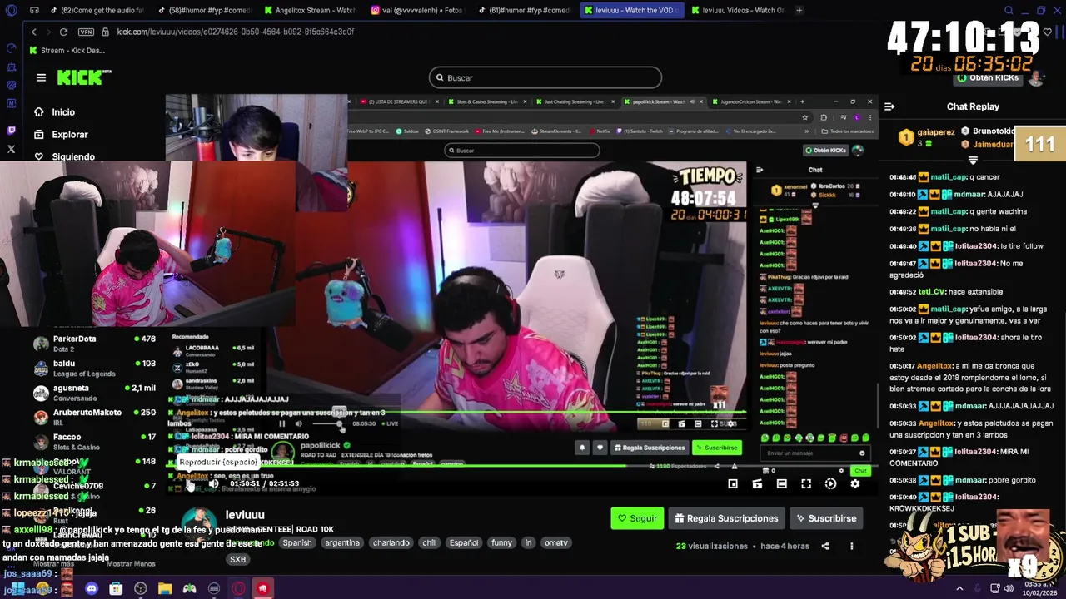Click the Windows Start button

(17, 589)
